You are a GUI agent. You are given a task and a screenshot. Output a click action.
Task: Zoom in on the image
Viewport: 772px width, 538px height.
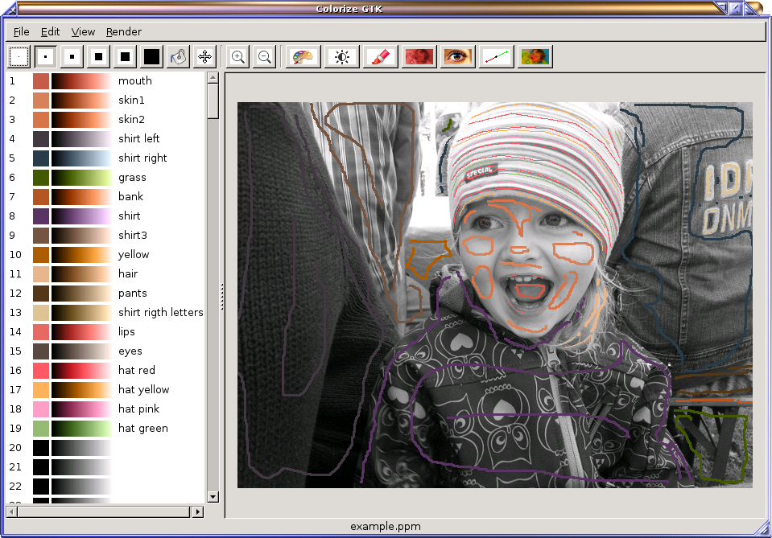(x=238, y=56)
